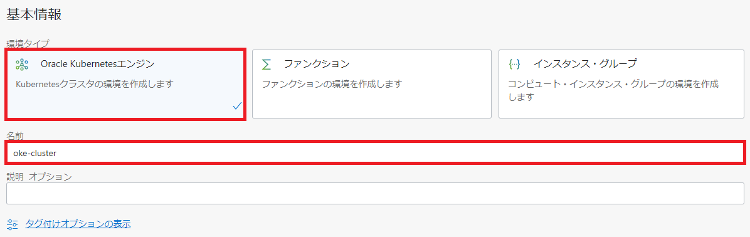Focus the 名前 field containing oke-cluster
This screenshot has height=237, width=750.
click(x=375, y=153)
